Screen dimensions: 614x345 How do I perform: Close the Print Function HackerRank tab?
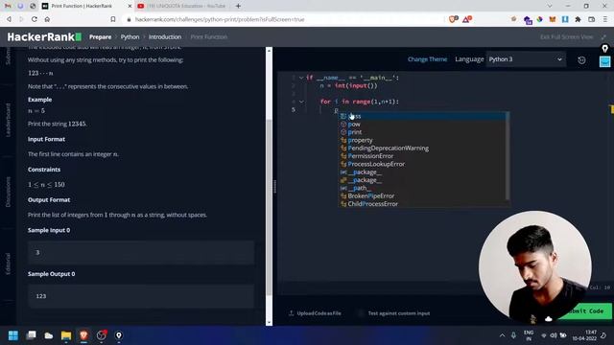[130, 6]
